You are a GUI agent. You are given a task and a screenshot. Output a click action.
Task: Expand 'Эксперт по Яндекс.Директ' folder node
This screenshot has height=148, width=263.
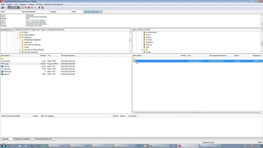coord(20,50)
